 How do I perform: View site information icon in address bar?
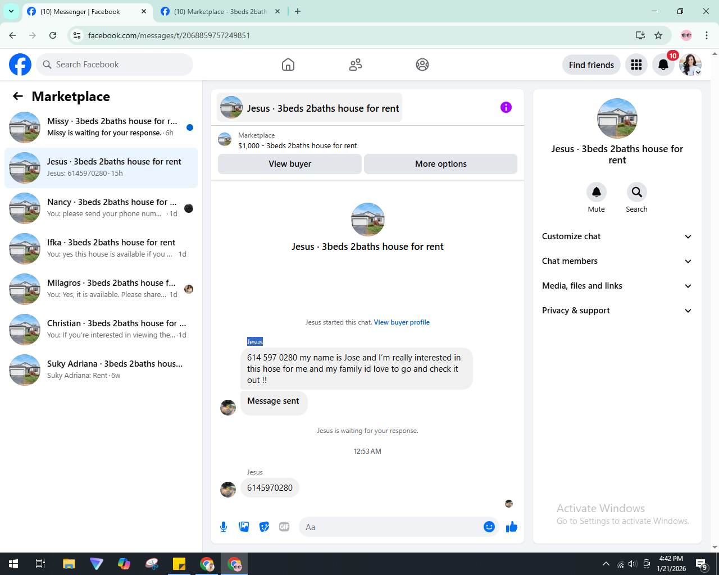point(77,35)
